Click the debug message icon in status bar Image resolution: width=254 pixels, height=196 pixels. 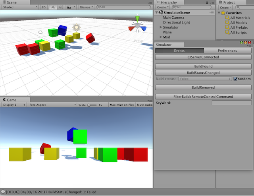(3, 192)
